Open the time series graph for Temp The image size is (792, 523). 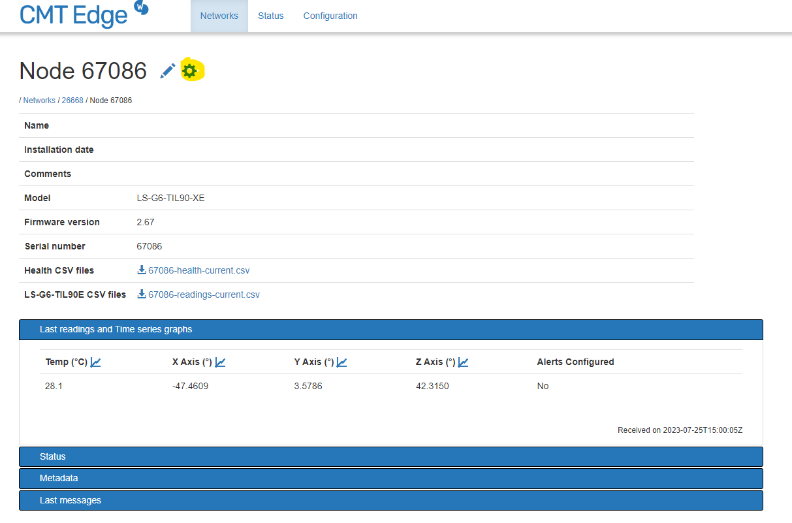pyautogui.click(x=96, y=362)
